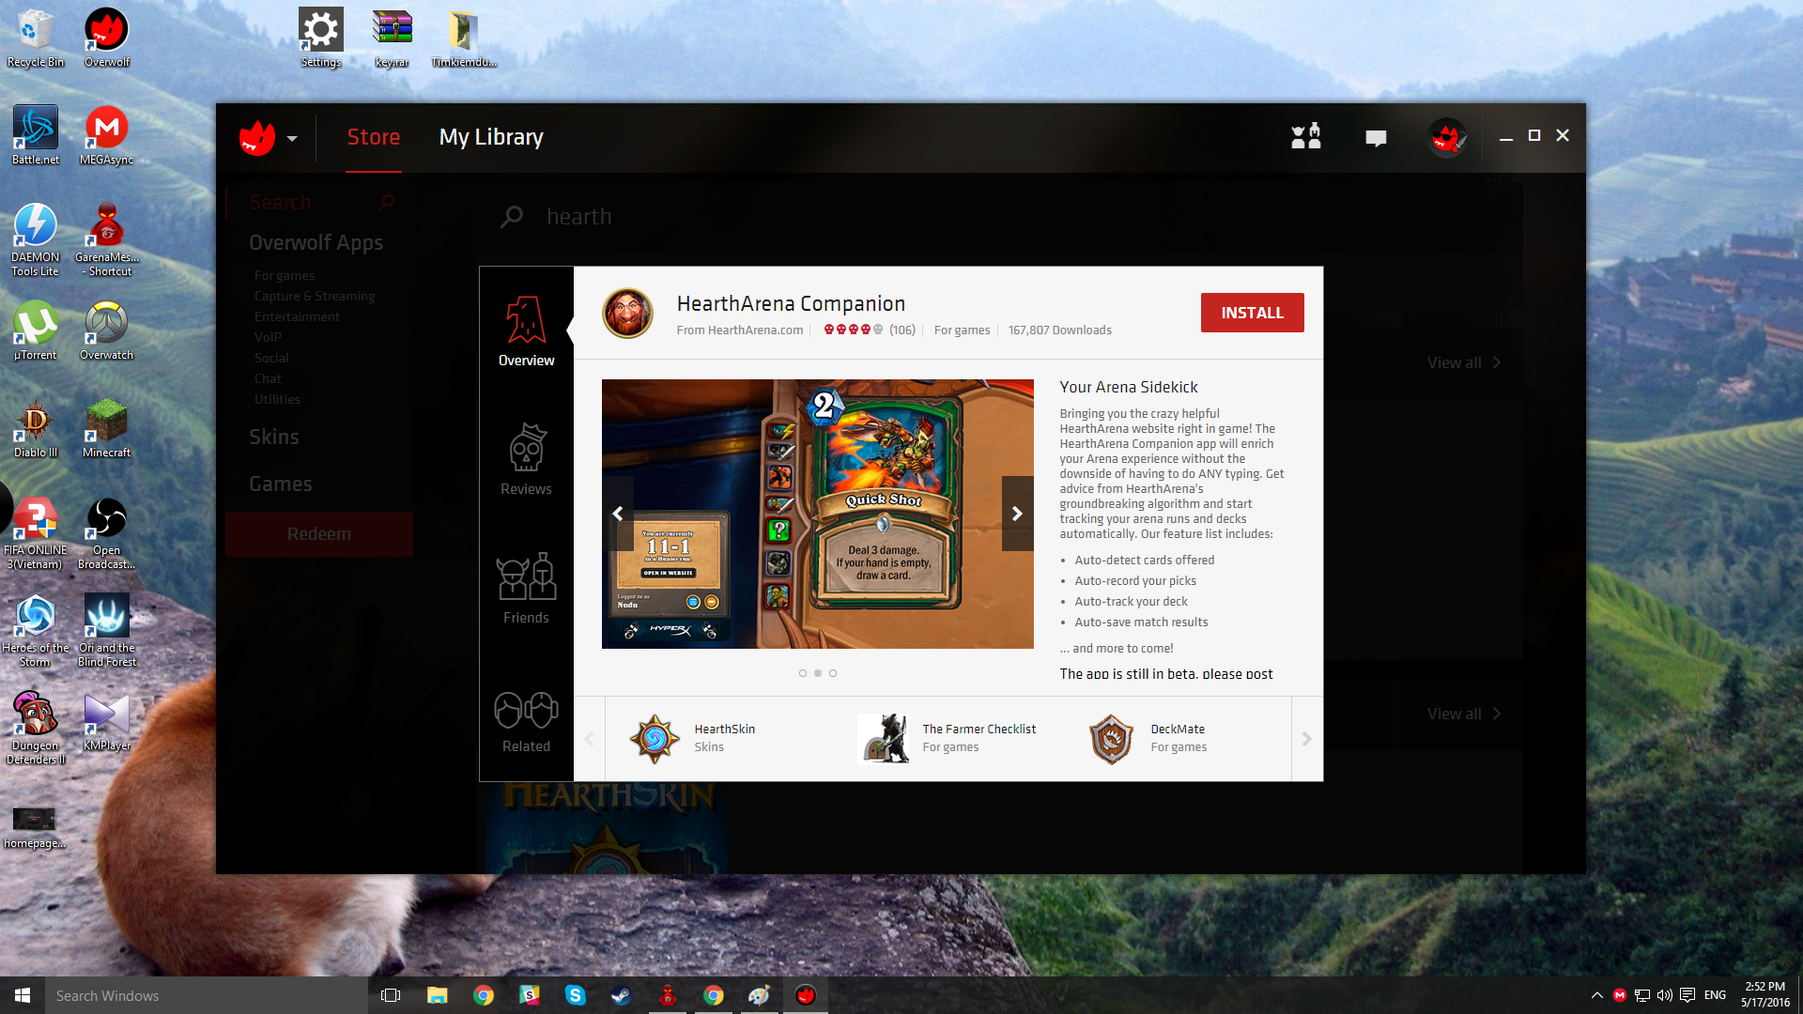Click the HearthArena Companion app avatar

click(627, 314)
